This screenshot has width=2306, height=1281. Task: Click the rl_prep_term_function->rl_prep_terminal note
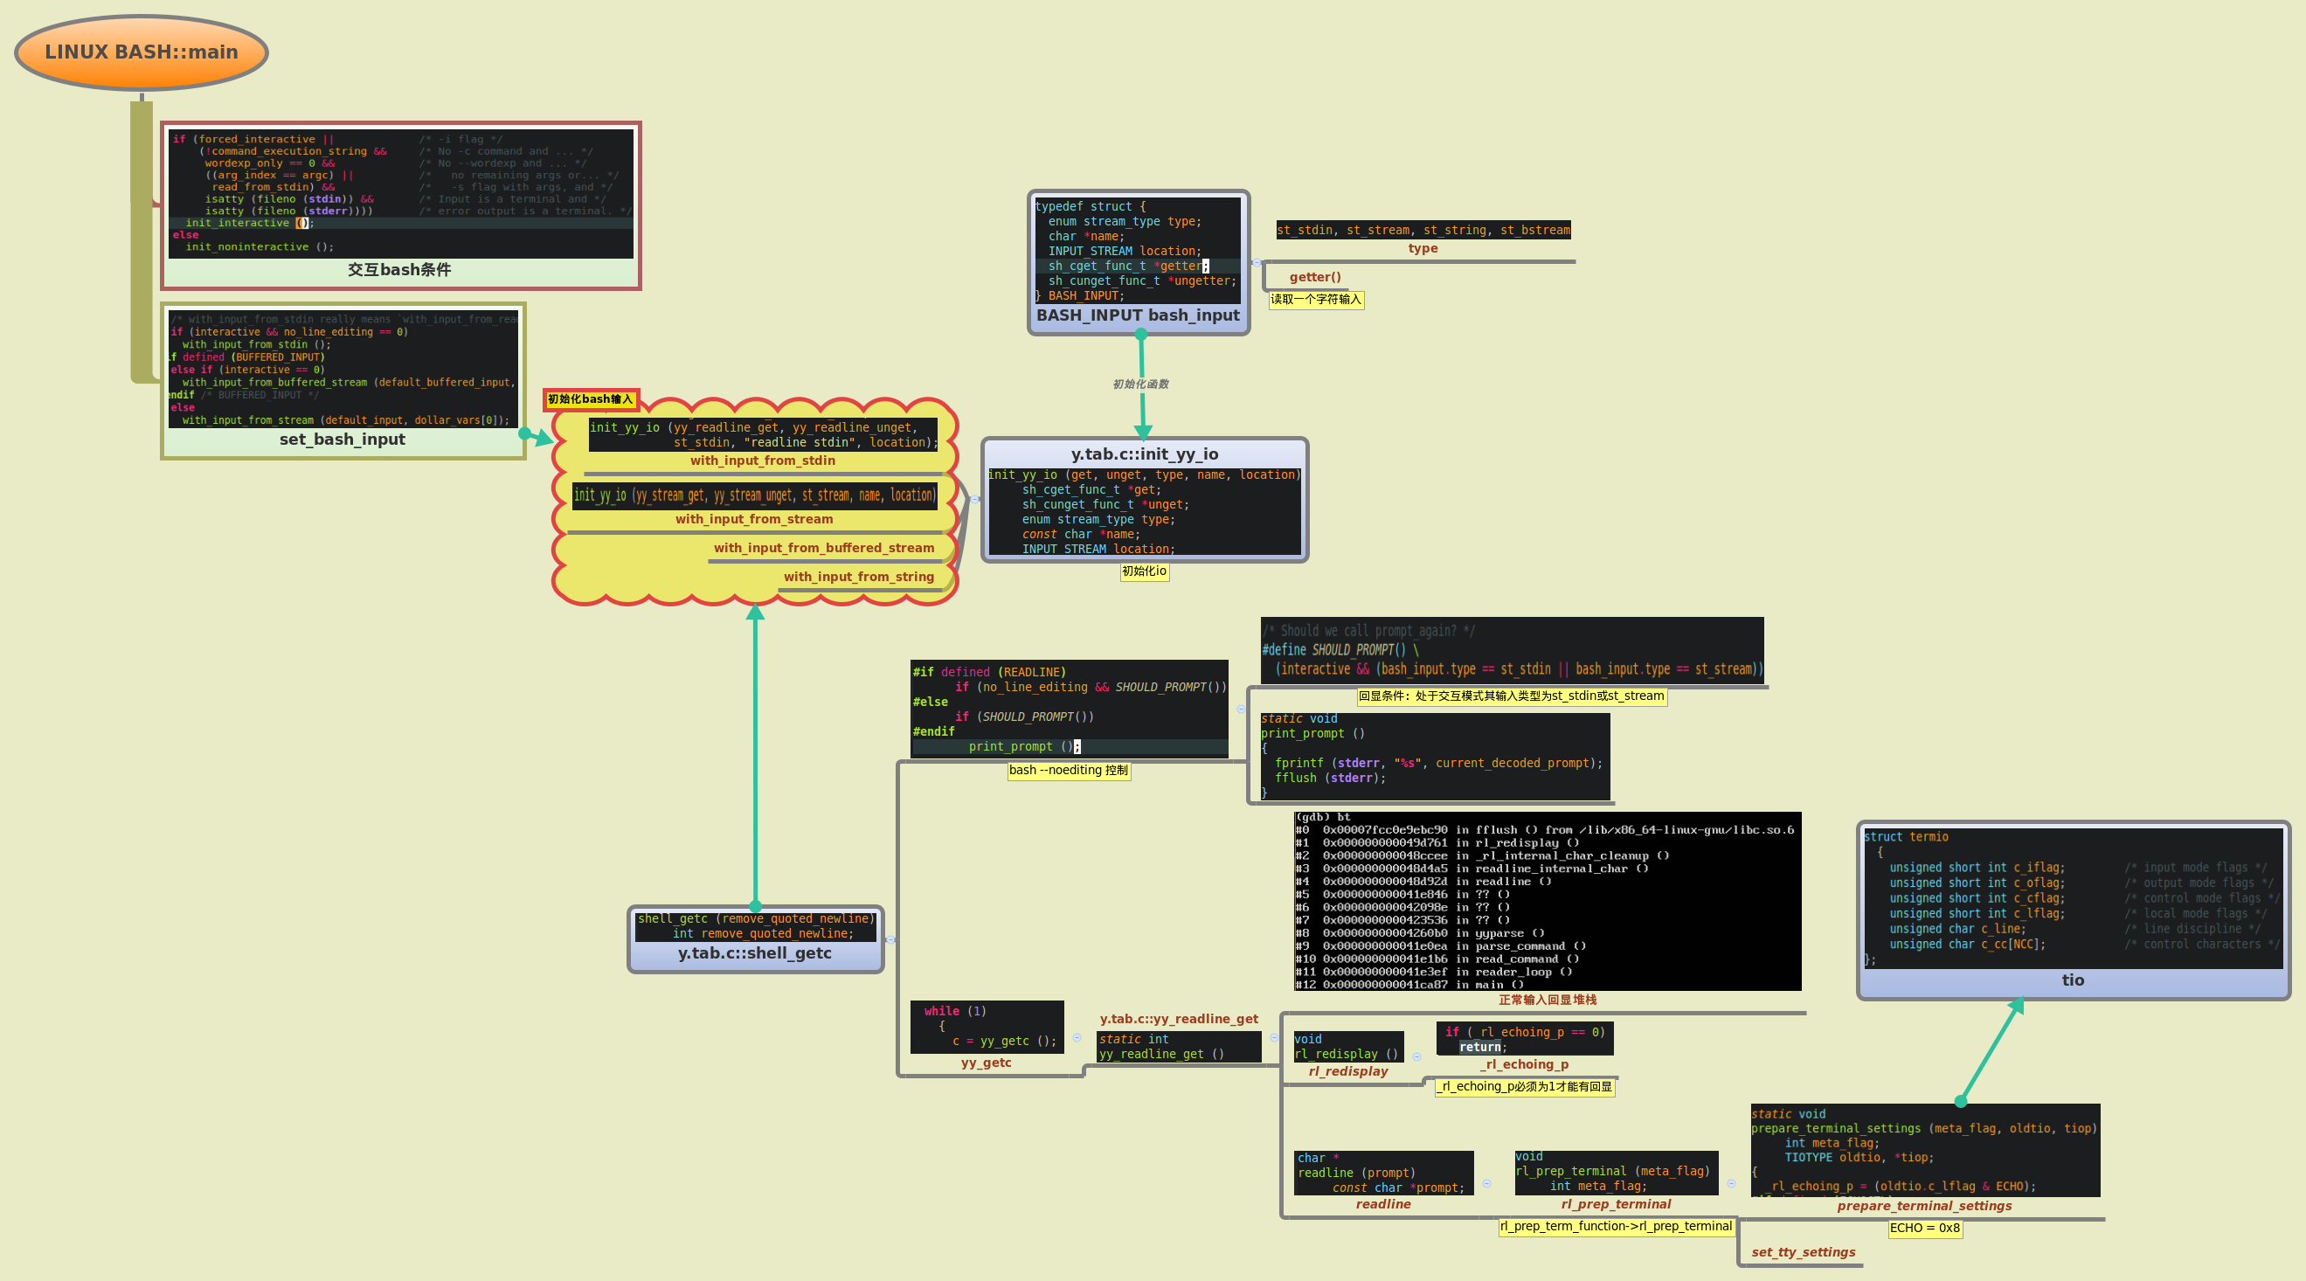1617,1227
